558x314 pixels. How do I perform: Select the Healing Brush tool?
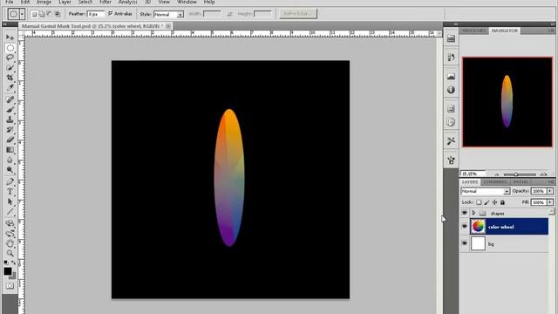[10, 99]
